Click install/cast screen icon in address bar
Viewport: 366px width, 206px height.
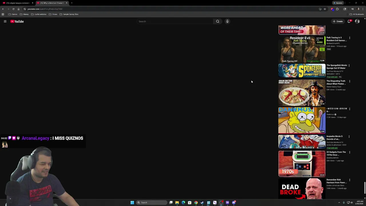click(x=320, y=9)
